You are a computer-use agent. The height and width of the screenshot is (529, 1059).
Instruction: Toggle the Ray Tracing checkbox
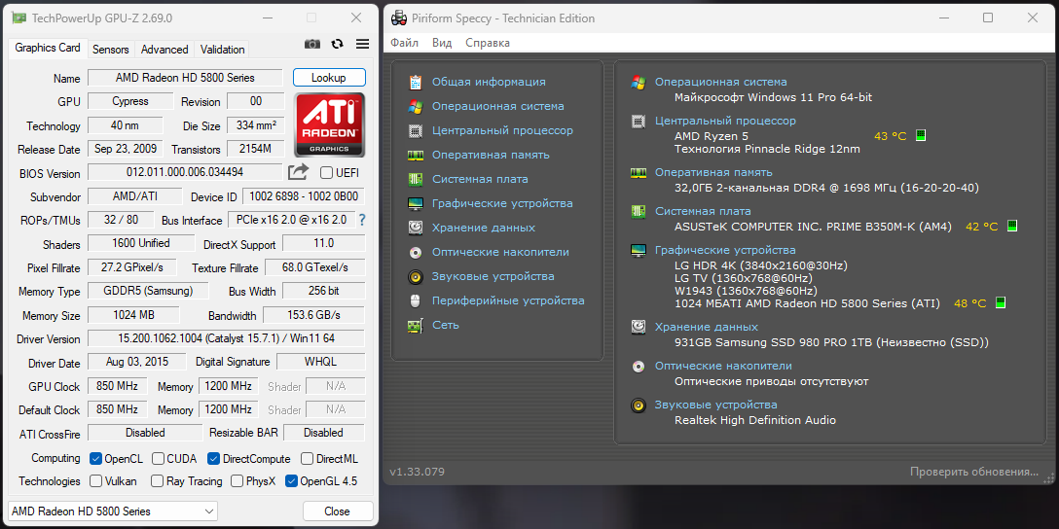pos(157,481)
